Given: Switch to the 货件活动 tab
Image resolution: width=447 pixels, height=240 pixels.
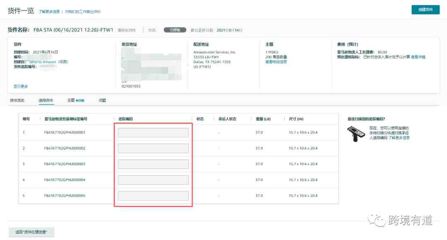Looking at the screenshot, I should (17, 100).
